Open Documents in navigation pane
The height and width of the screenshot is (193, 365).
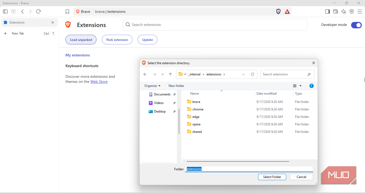162,94
